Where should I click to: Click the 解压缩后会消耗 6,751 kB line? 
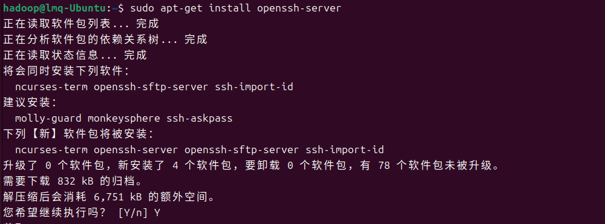tap(108, 197)
